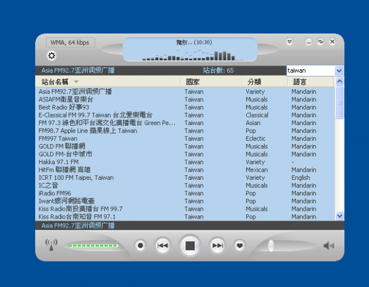Image resolution: width=369 pixels, height=287 pixels.
Task: Click the station list scroll up arrow
Action: click(340, 81)
